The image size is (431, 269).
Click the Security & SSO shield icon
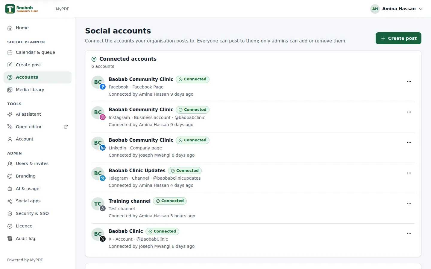click(x=10, y=213)
